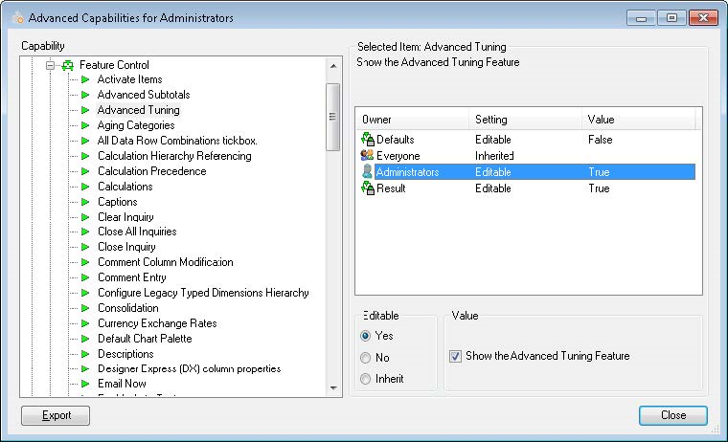Screen dimensions: 728x442
Task: Click the green arrow icon beside Email Now
Action: point(85,384)
